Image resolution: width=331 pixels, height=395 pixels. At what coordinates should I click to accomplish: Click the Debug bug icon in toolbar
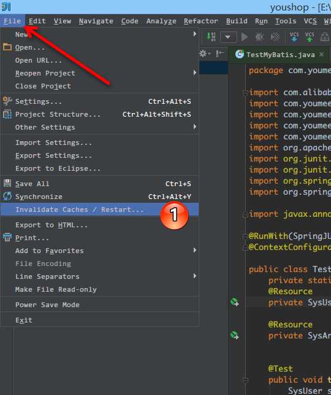point(260,37)
